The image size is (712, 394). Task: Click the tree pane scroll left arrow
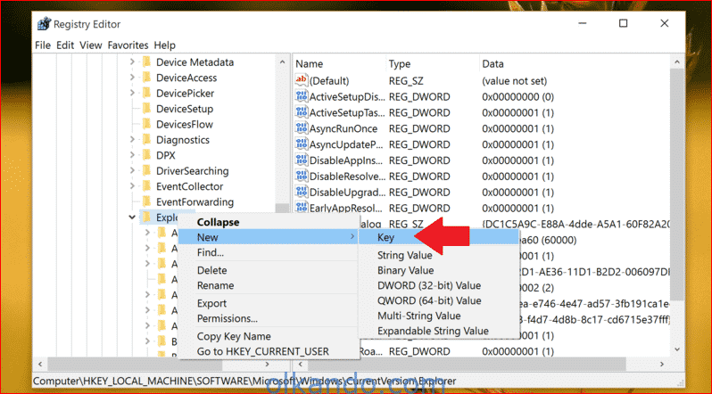(40, 364)
